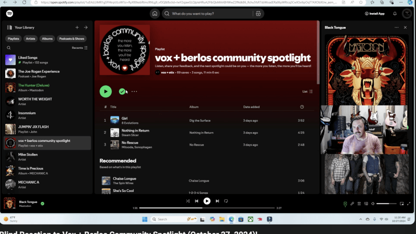Play the community spotlight playlist
The height and width of the screenshot is (234, 416).
point(106,92)
